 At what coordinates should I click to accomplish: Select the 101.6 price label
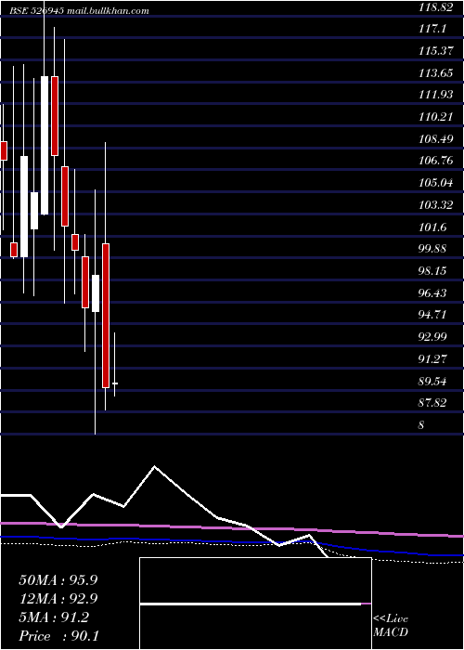click(x=432, y=227)
